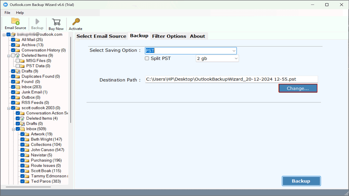
Task: Click the MSG Files folder icon
Action: 22,61
